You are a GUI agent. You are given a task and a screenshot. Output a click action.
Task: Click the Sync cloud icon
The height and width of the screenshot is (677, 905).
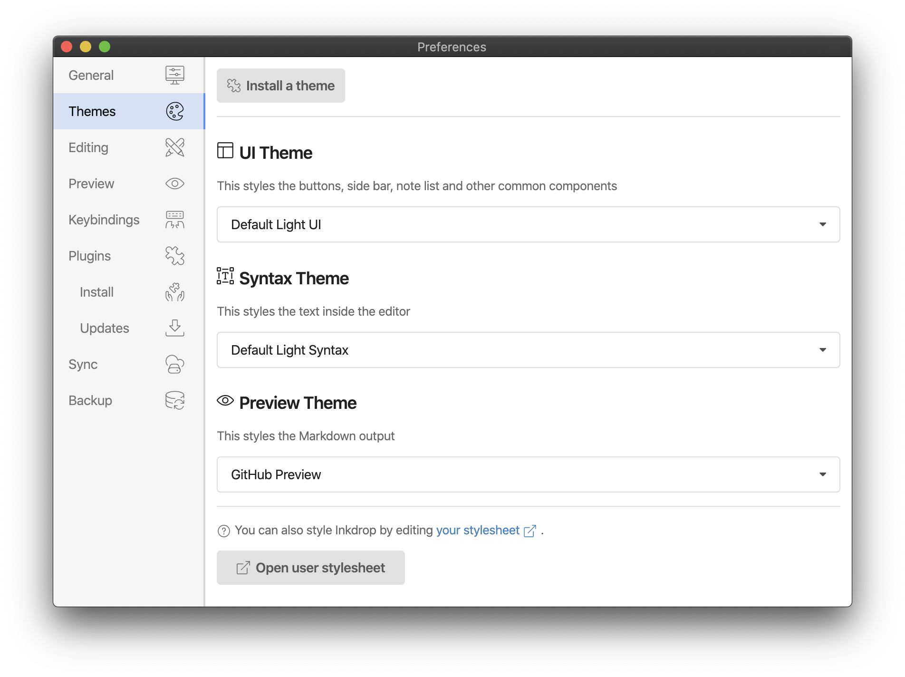coord(174,364)
